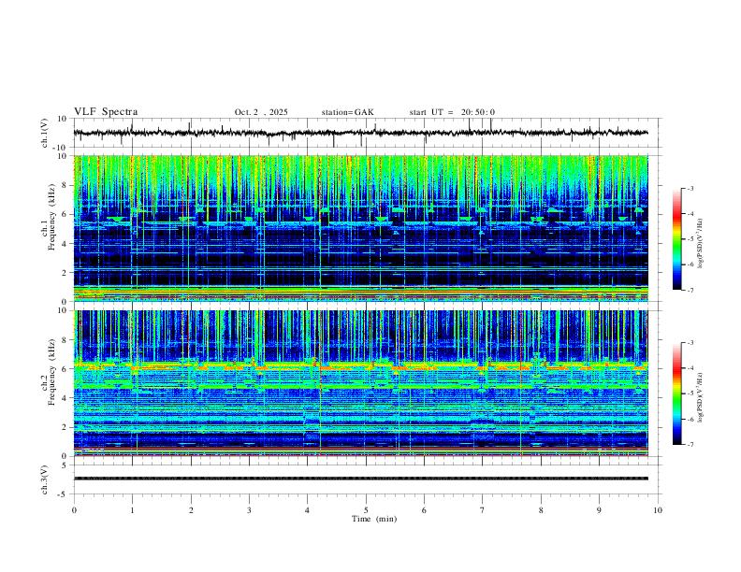Screen dimensions: 741x572
Task: Click the "8" kHz tick on ch.1 spectrogram
Action: [x=65, y=185]
